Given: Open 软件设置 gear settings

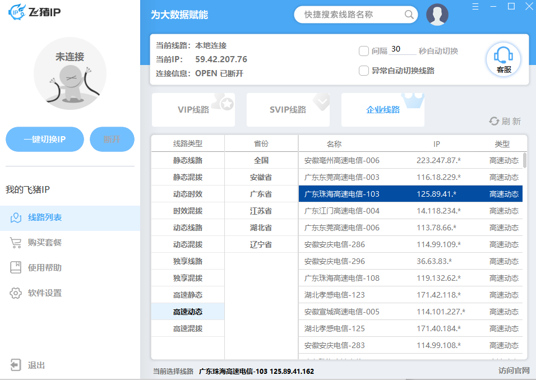Looking at the screenshot, I should tap(16, 293).
